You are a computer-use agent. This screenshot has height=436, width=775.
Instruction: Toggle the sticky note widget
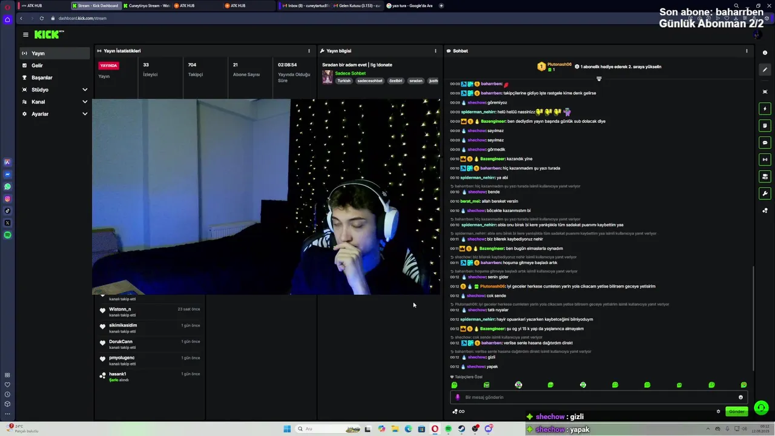click(x=765, y=126)
